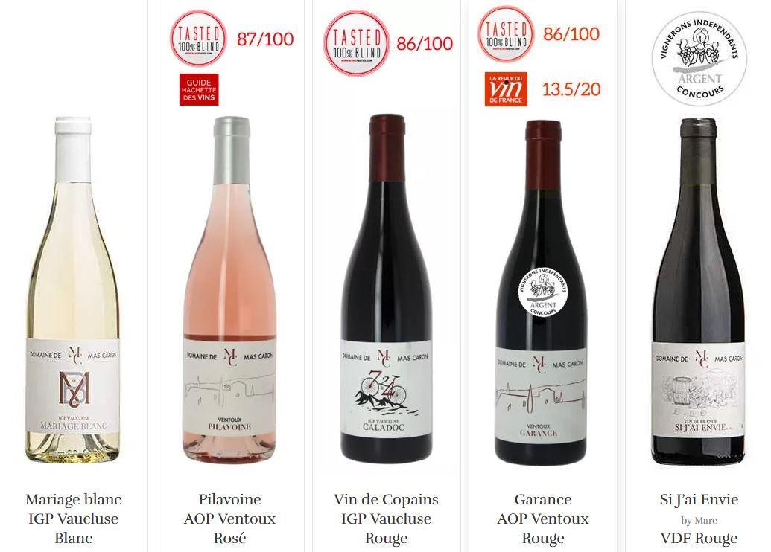Click the Tasted 100% Blind badge above Pilavoine
This screenshot has width=771, height=552.
click(198, 38)
